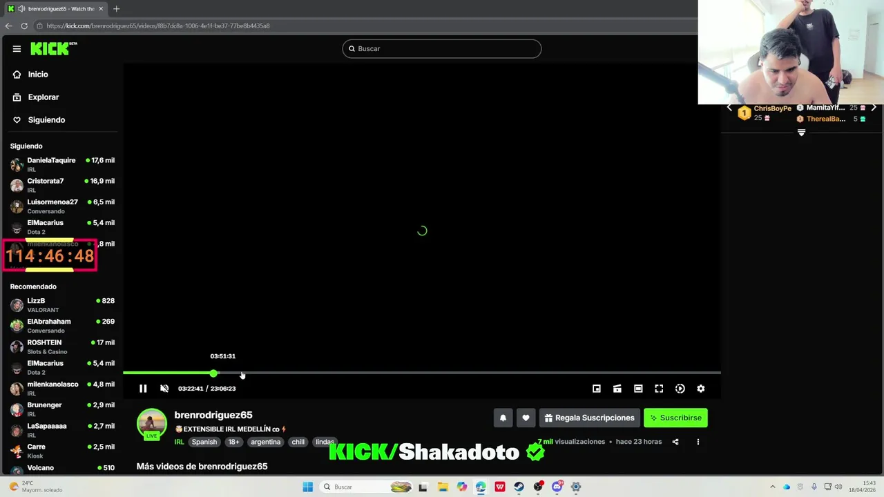Open File Explorer from taskbar
This screenshot has height=497, width=884.
(x=443, y=487)
